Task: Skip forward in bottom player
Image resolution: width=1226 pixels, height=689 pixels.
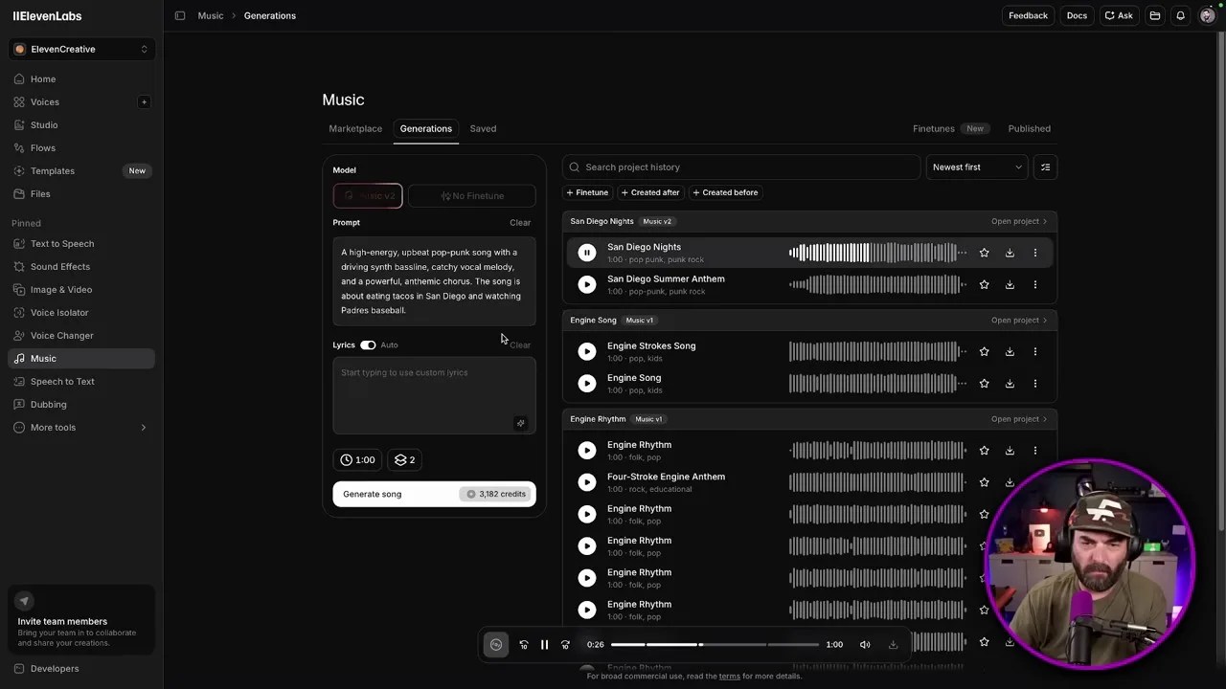Action: point(565,645)
